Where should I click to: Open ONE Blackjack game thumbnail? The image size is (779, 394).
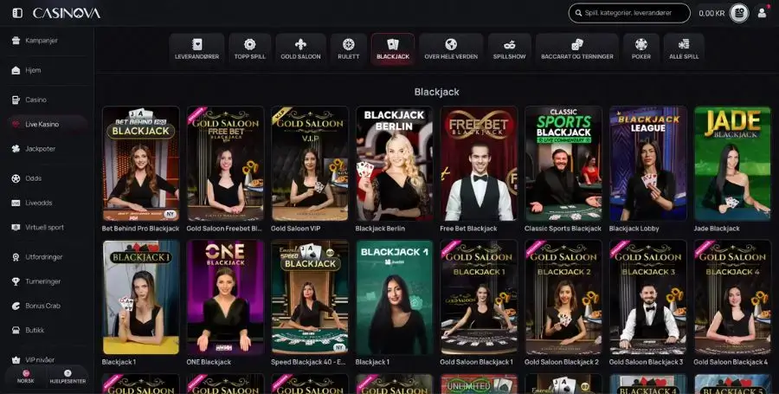(x=225, y=297)
